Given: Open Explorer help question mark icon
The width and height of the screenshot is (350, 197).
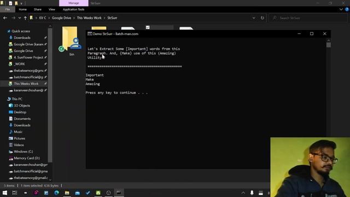Looking at the screenshot, I should click(x=347, y=9).
